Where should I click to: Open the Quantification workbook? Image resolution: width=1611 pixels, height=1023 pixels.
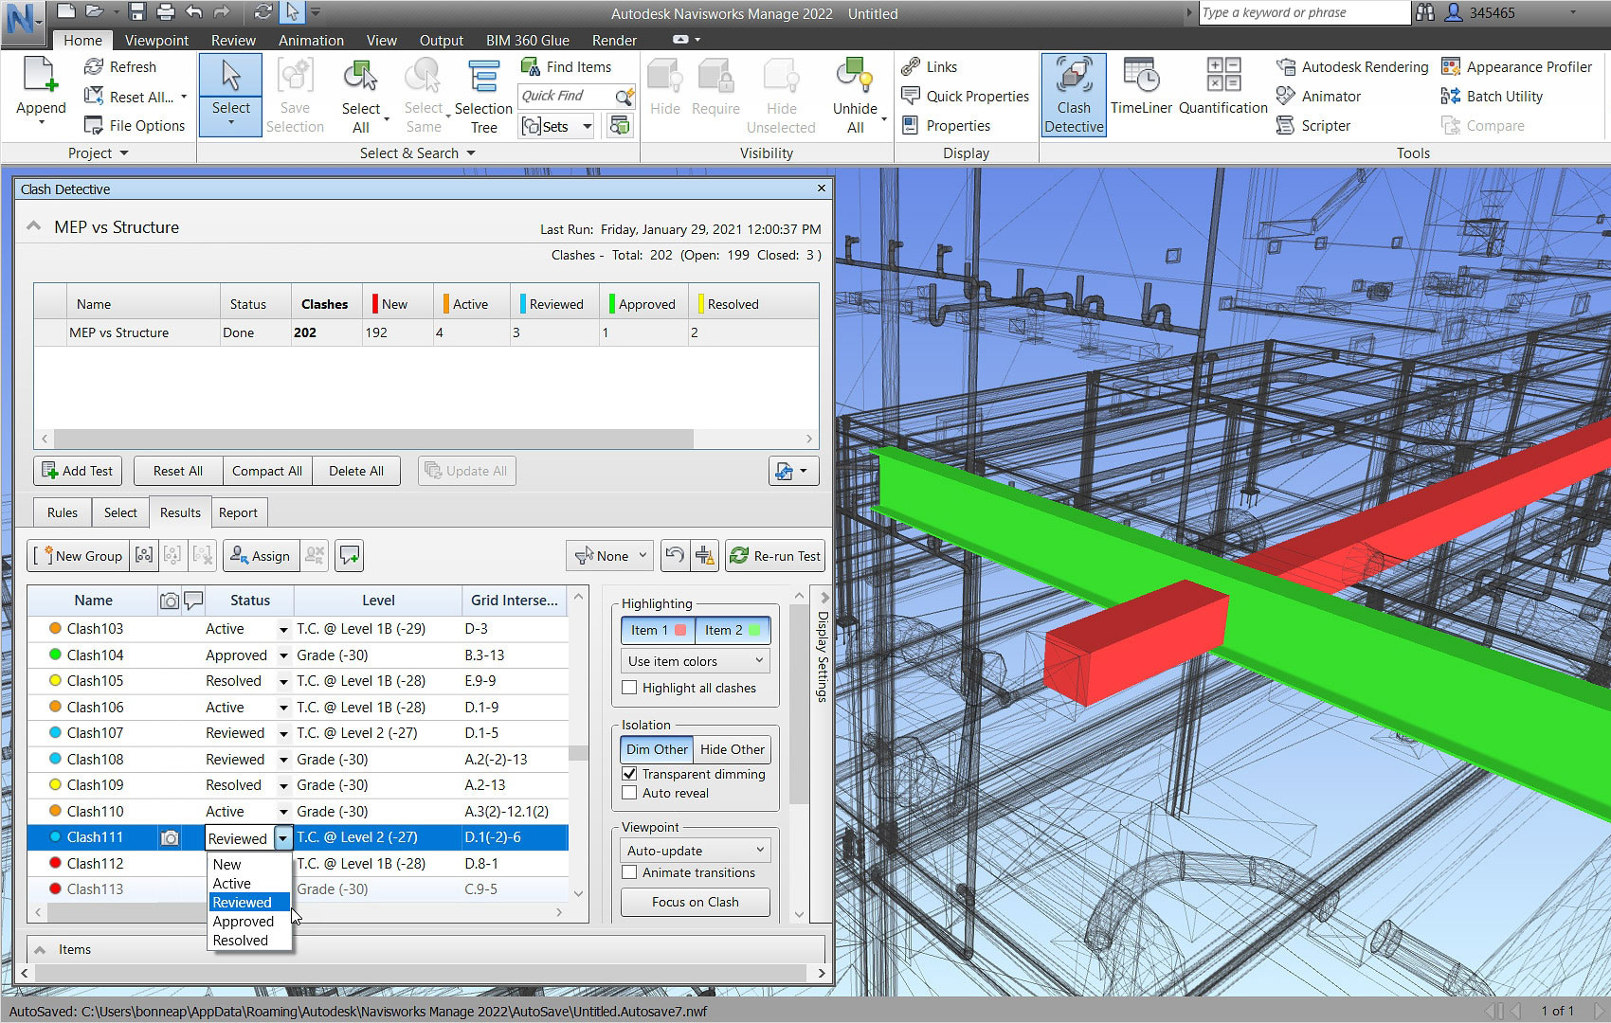(x=1223, y=87)
